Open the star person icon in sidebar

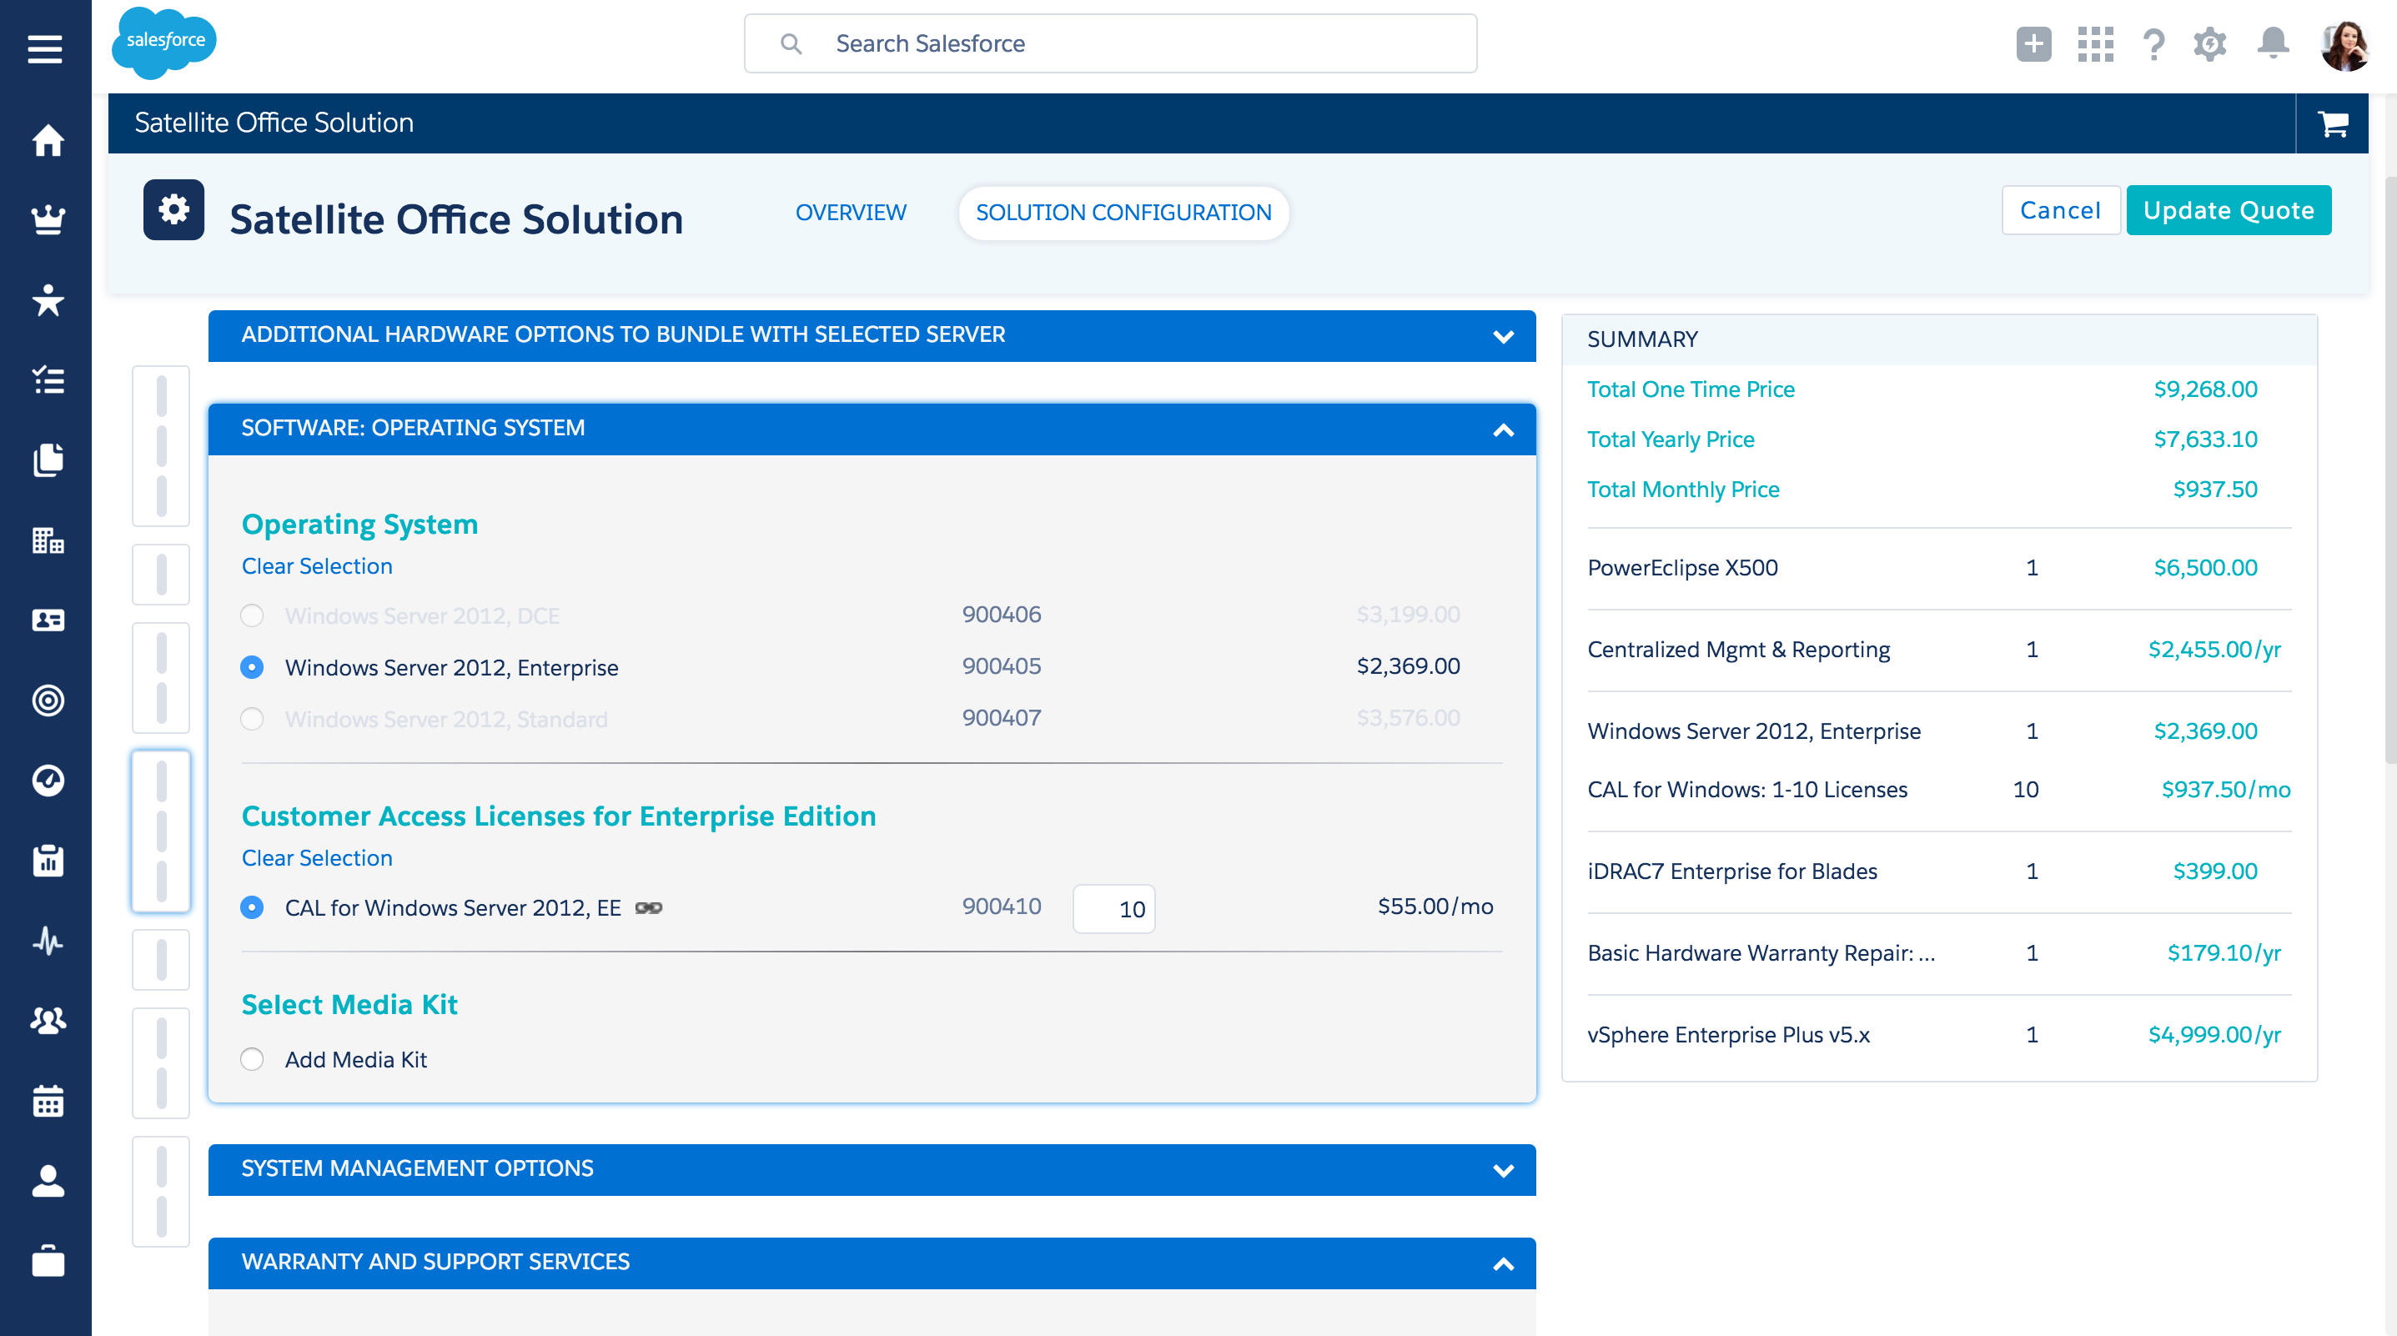click(48, 300)
